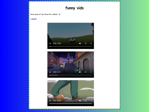Viewport: 149px width, 112px height.
Task: Fullscreen the 0:04 cartoon video
Action: [x=86, y=101]
